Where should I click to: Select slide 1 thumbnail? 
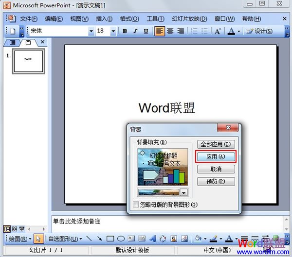29,61
